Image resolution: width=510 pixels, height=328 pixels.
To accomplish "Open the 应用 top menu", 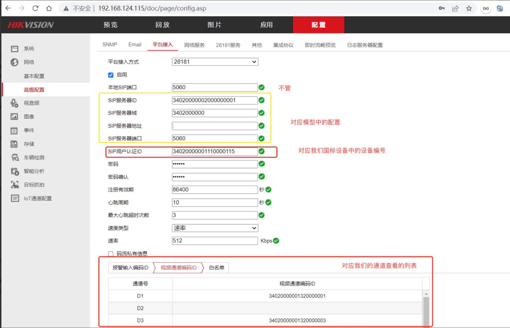I will coord(267,25).
